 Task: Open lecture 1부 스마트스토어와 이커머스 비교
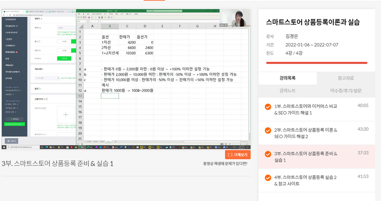tap(317, 109)
